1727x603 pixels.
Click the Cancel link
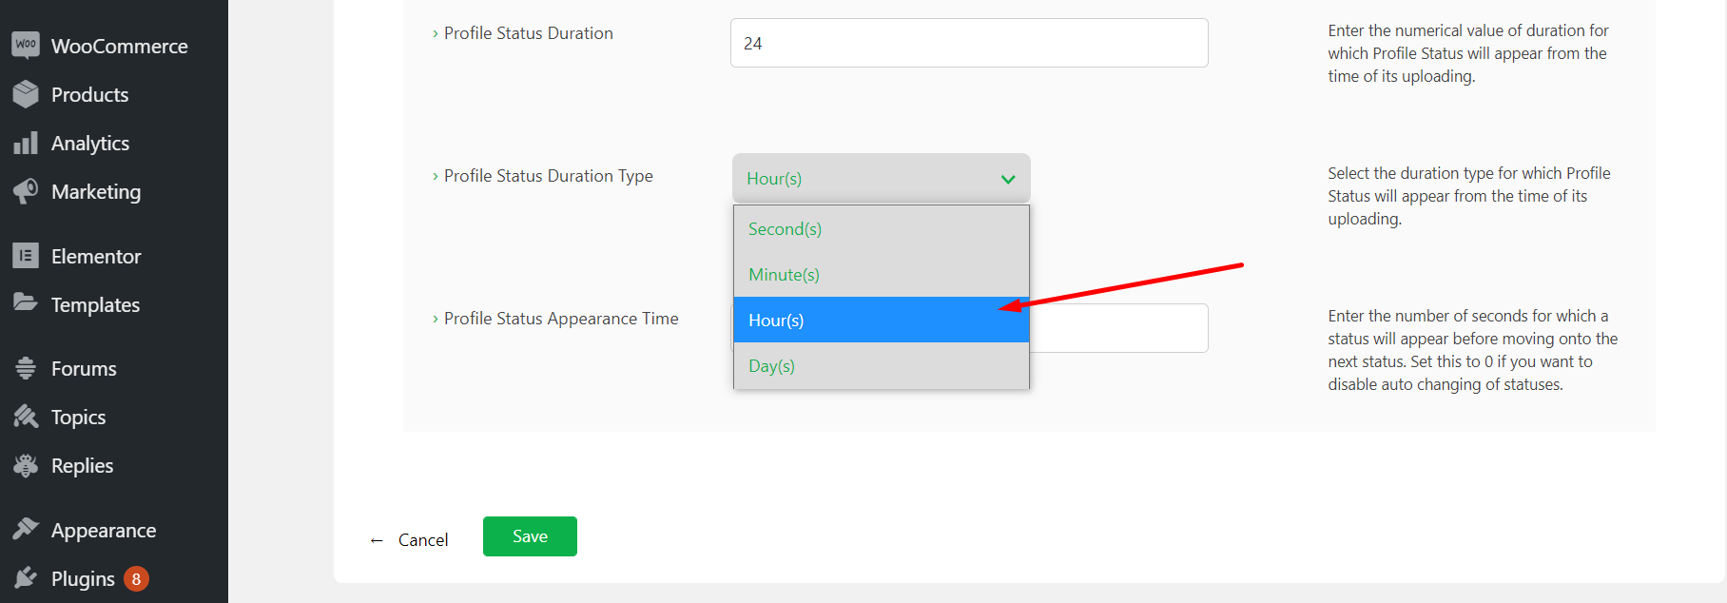coord(422,540)
